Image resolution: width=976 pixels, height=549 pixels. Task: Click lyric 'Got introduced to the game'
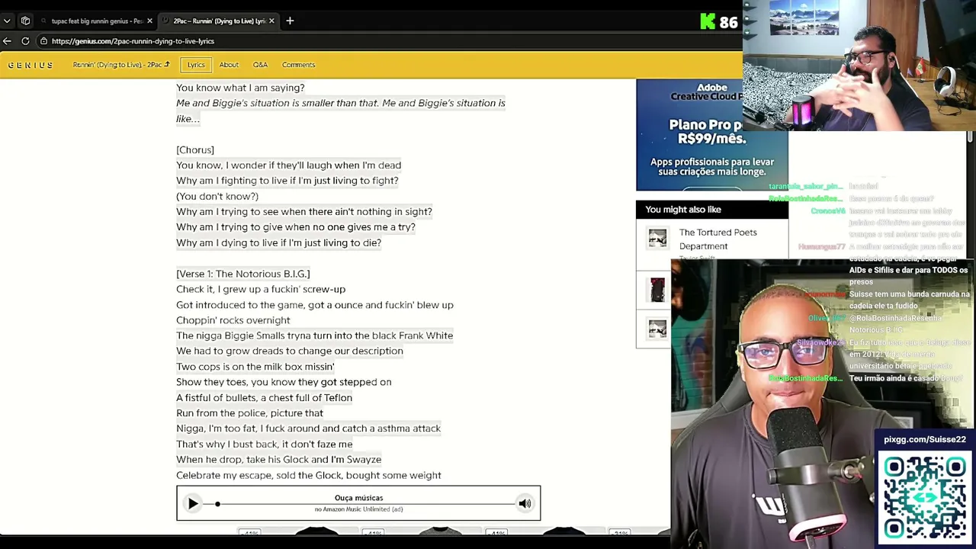[x=315, y=305]
